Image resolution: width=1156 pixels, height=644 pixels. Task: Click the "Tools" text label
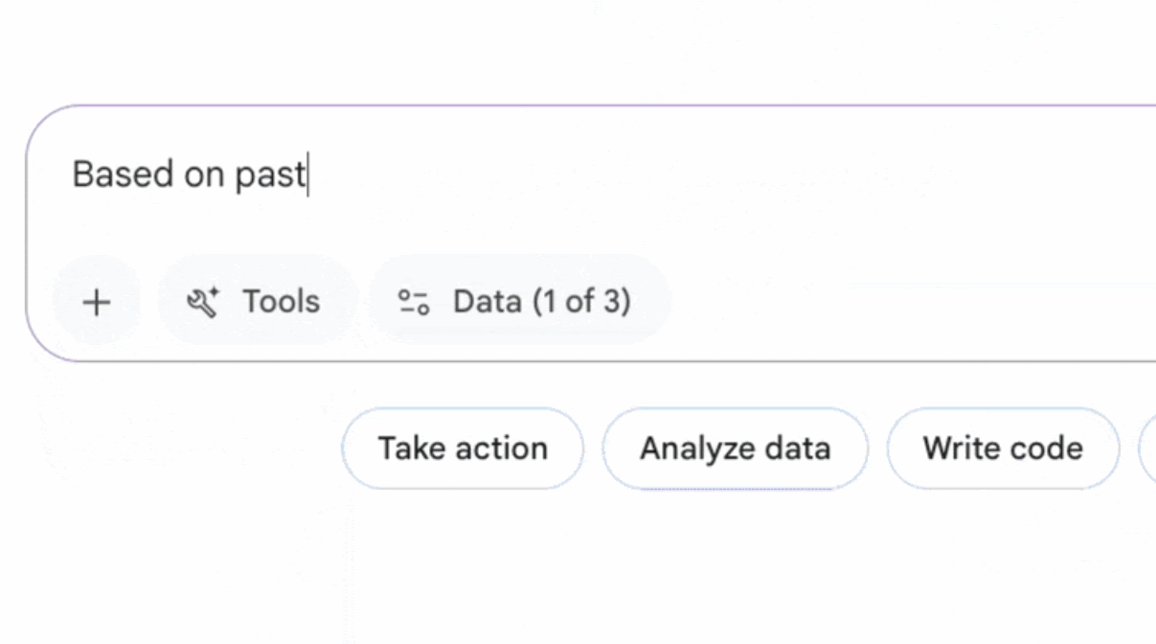click(281, 302)
